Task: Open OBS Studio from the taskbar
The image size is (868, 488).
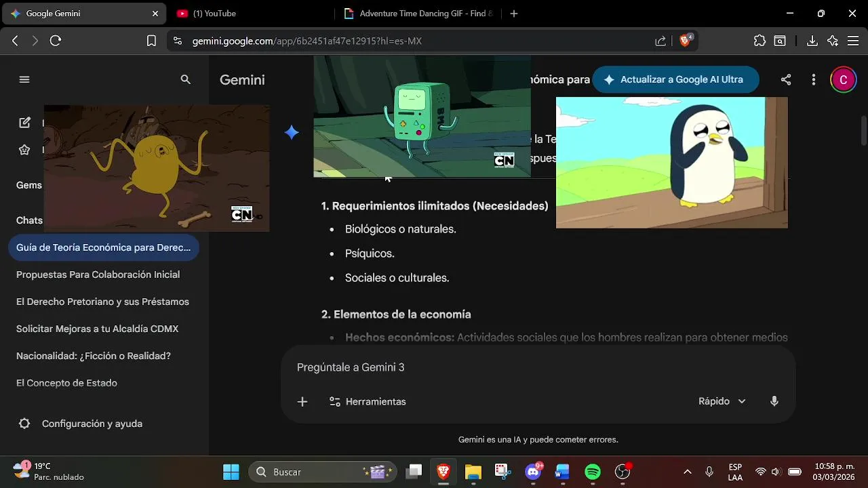Action: [x=623, y=472]
